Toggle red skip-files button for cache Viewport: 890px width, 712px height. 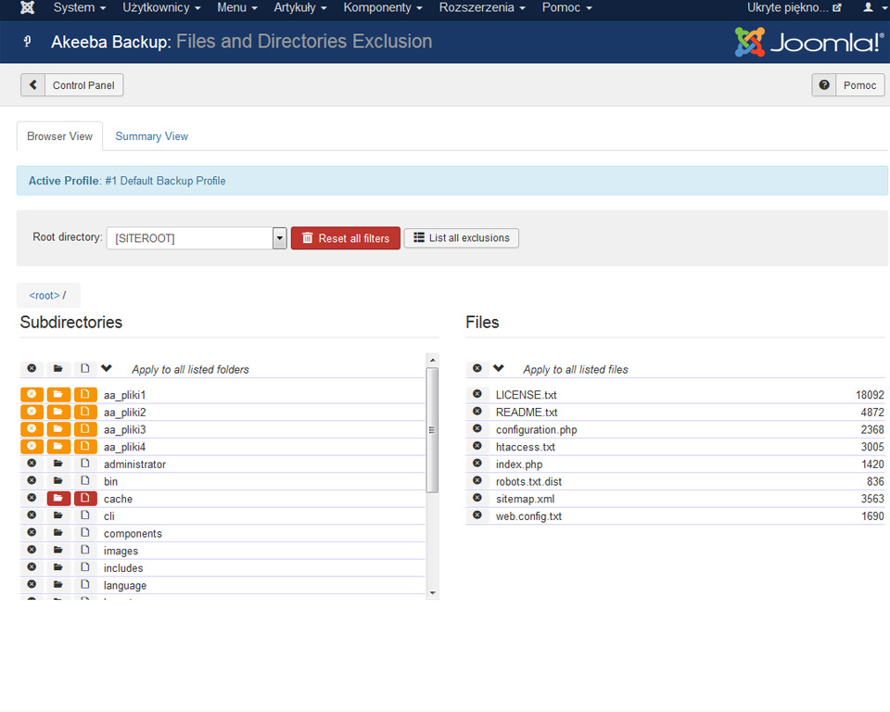point(85,498)
